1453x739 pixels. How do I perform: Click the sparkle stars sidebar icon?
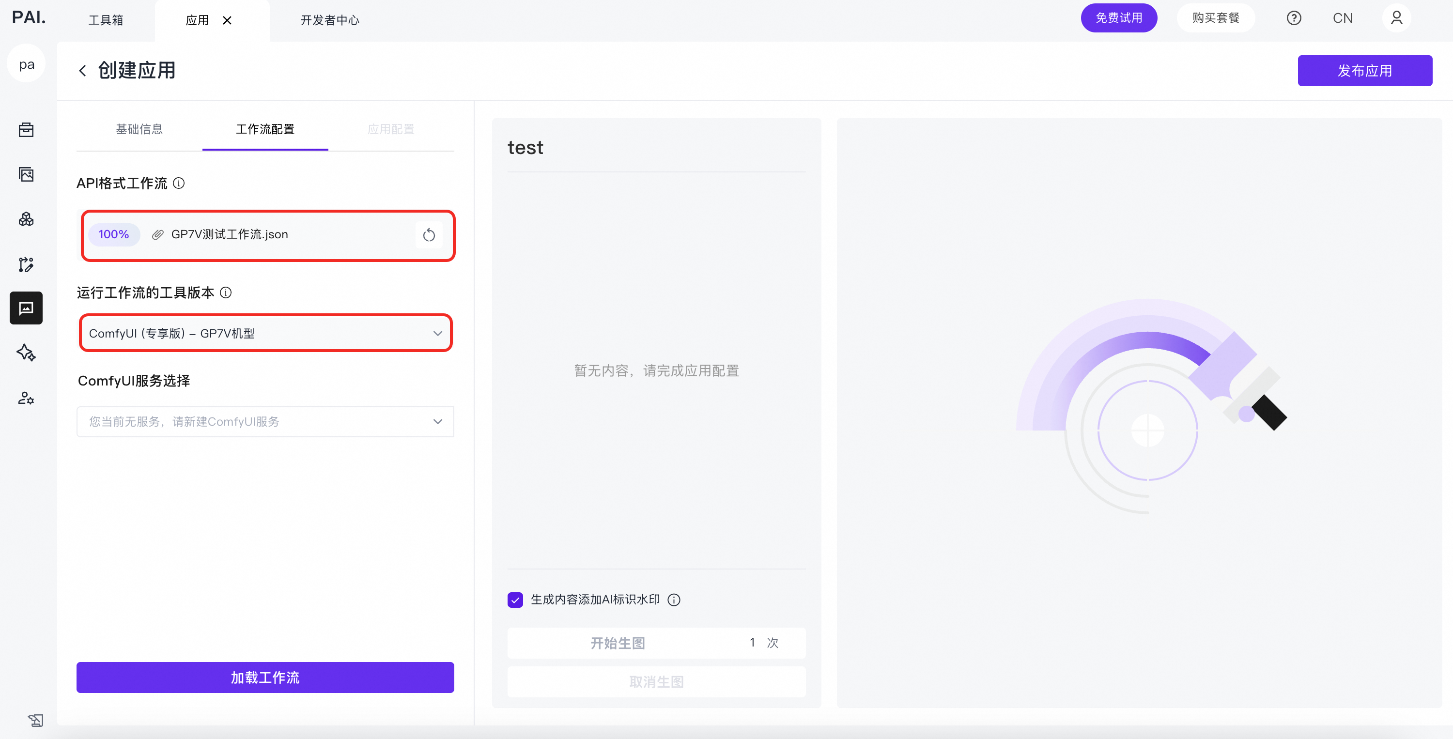(x=26, y=353)
